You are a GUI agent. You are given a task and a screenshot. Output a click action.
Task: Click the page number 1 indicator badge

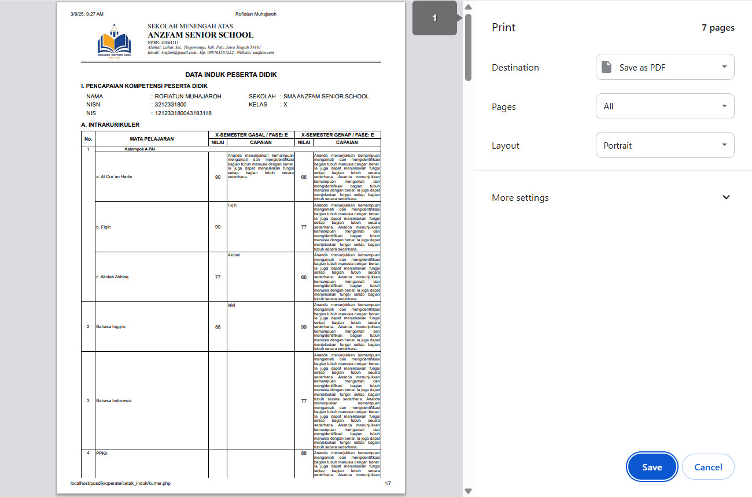point(434,18)
